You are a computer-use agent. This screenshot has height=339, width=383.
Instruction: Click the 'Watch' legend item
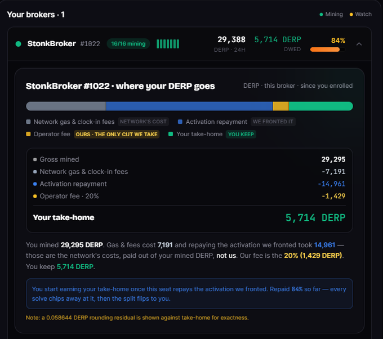(360, 15)
